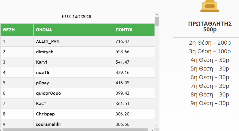
Task: Click player p0pay in the table
Action: pos(43,83)
